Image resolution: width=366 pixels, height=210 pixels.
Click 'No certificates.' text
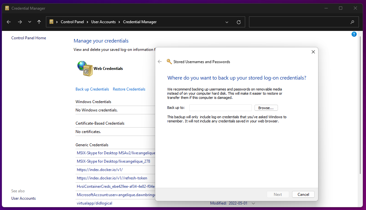[x=88, y=132]
